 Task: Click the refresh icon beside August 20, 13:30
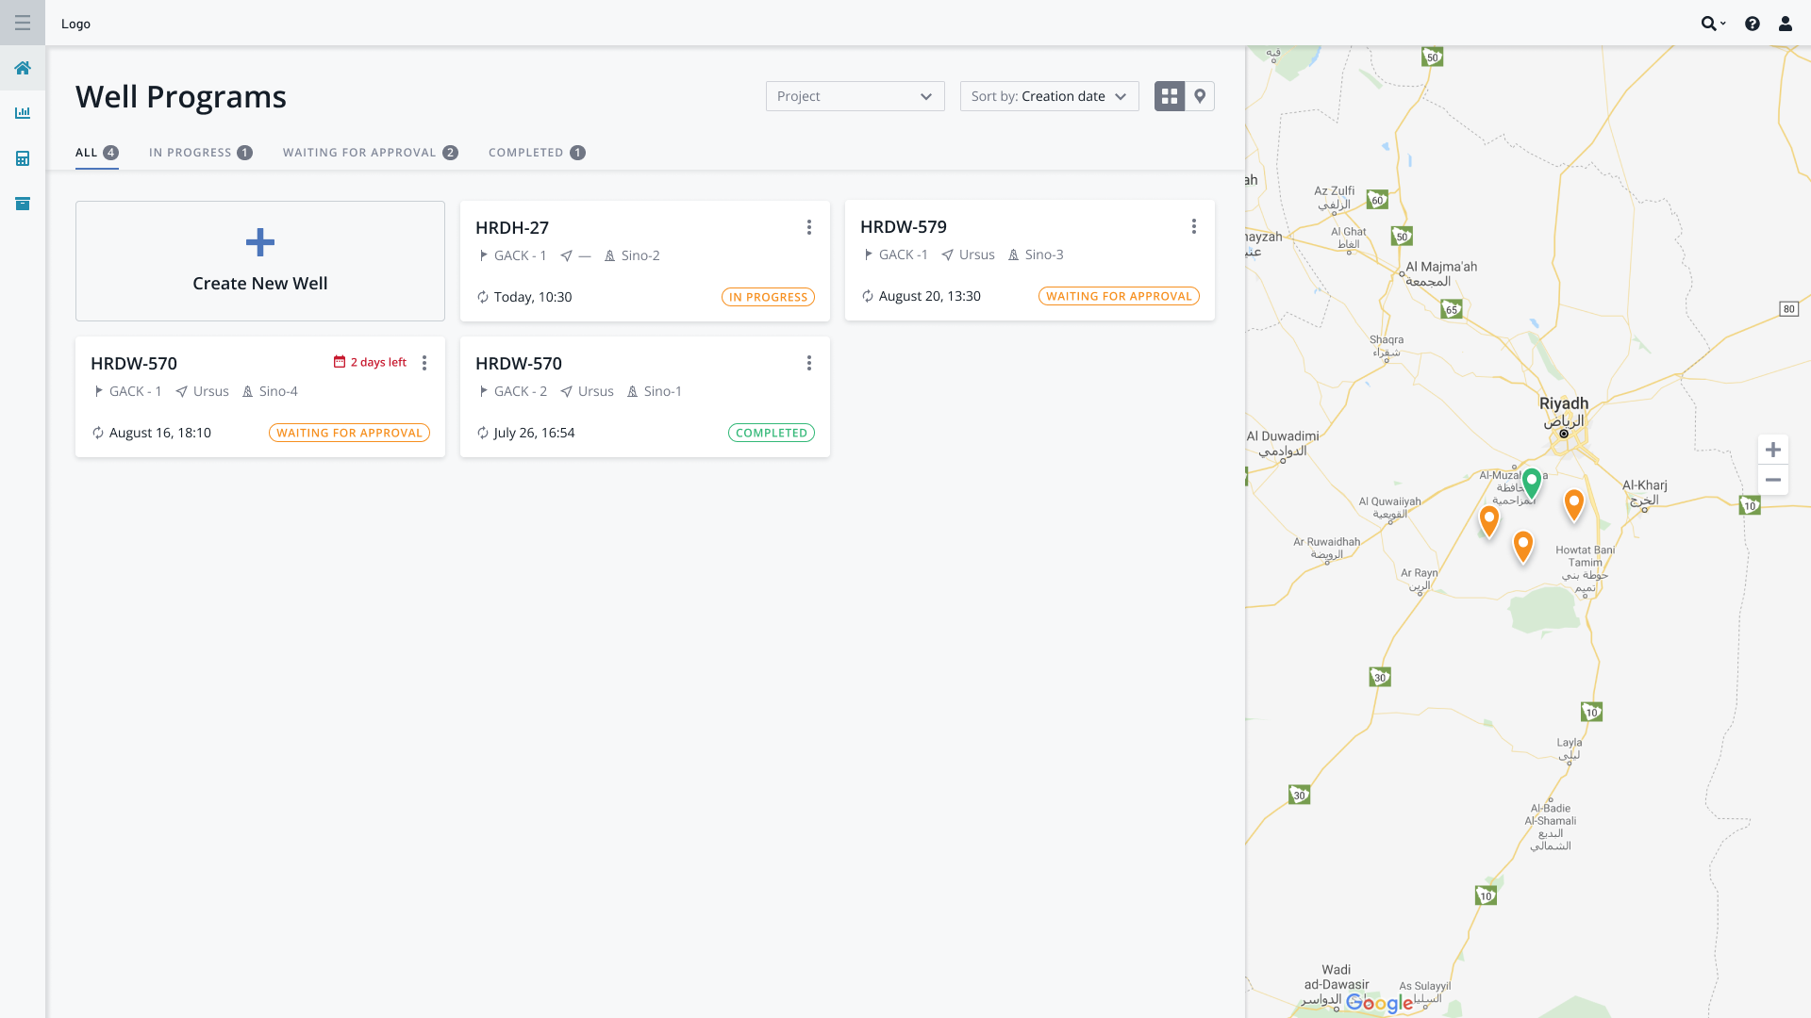click(x=868, y=296)
